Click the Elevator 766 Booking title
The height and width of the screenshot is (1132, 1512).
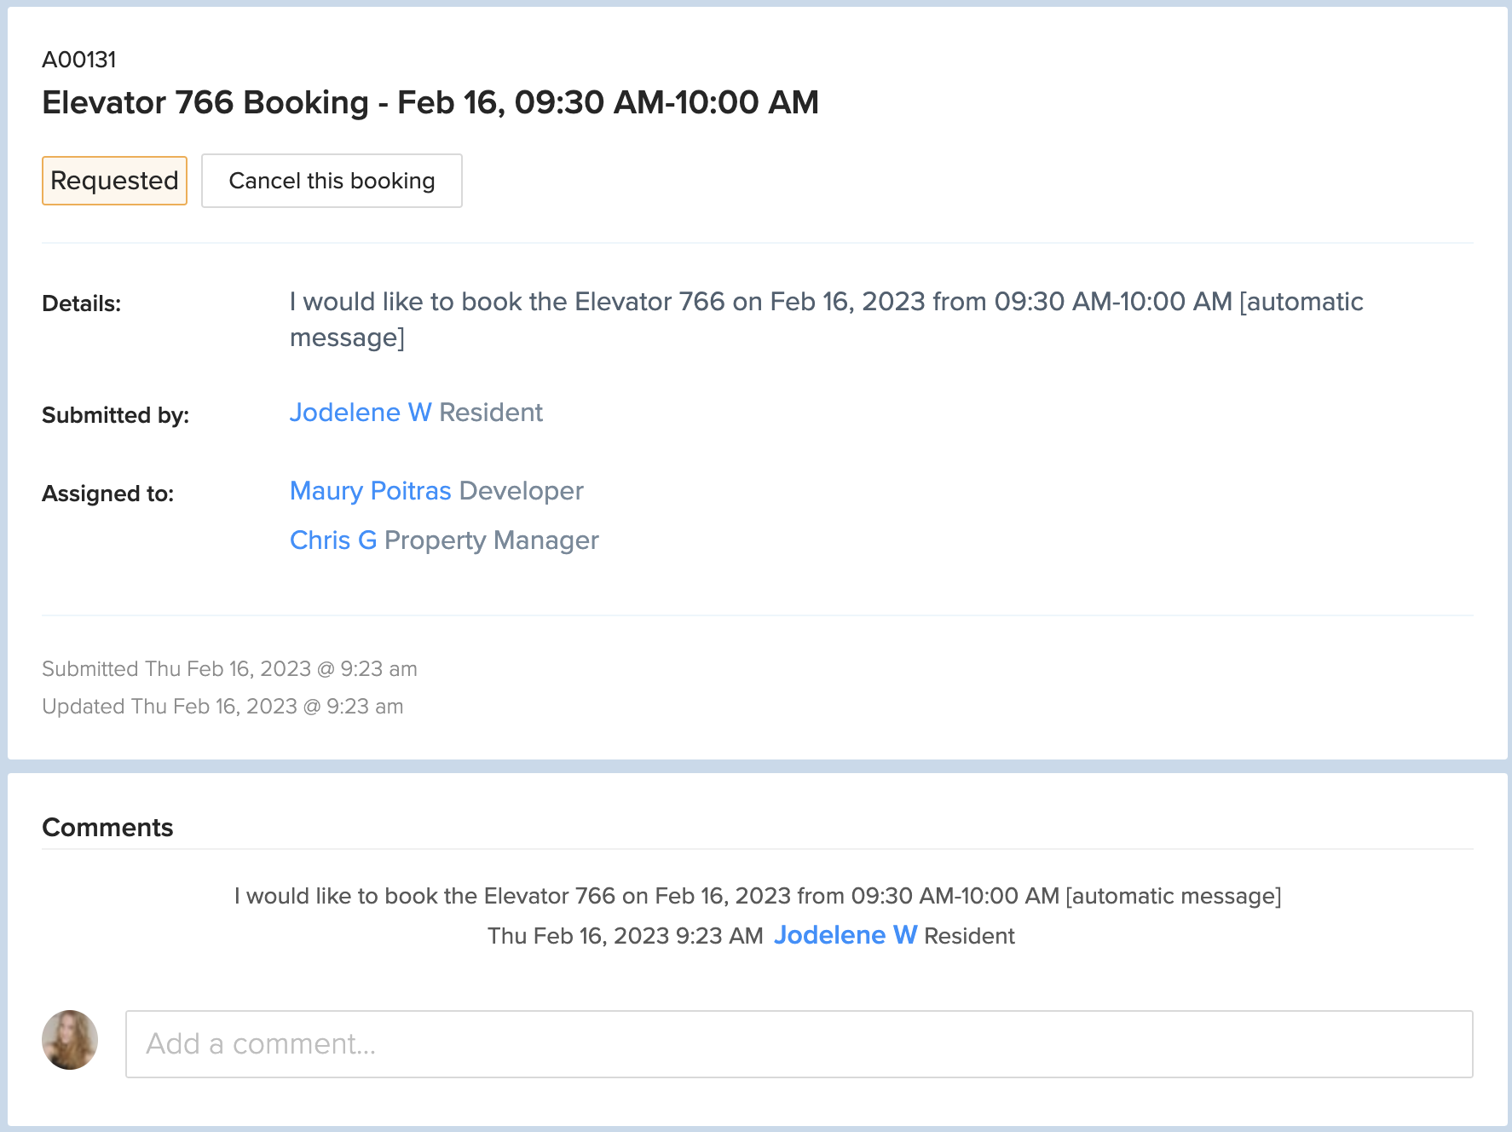coord(430,102)
